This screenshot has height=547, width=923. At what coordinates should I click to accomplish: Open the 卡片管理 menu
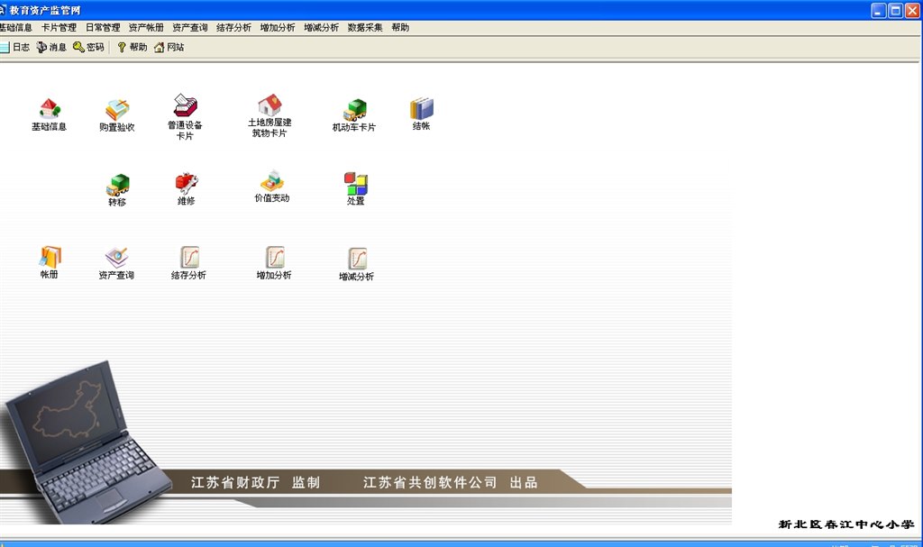click(x=59, y=28)
